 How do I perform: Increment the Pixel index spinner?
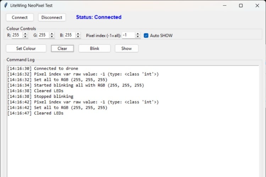[138, 34]
